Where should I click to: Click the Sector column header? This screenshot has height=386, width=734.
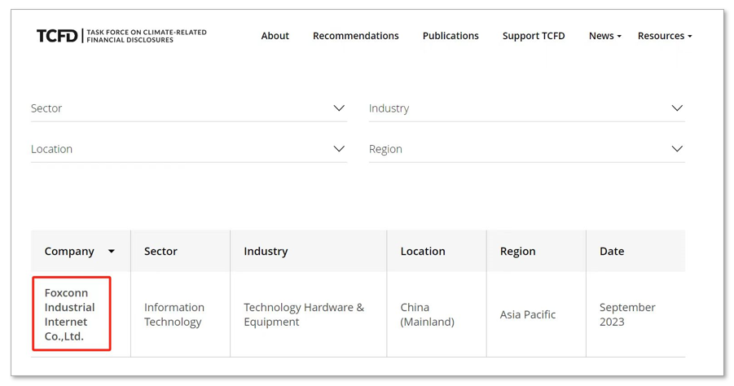pos(160,252)
